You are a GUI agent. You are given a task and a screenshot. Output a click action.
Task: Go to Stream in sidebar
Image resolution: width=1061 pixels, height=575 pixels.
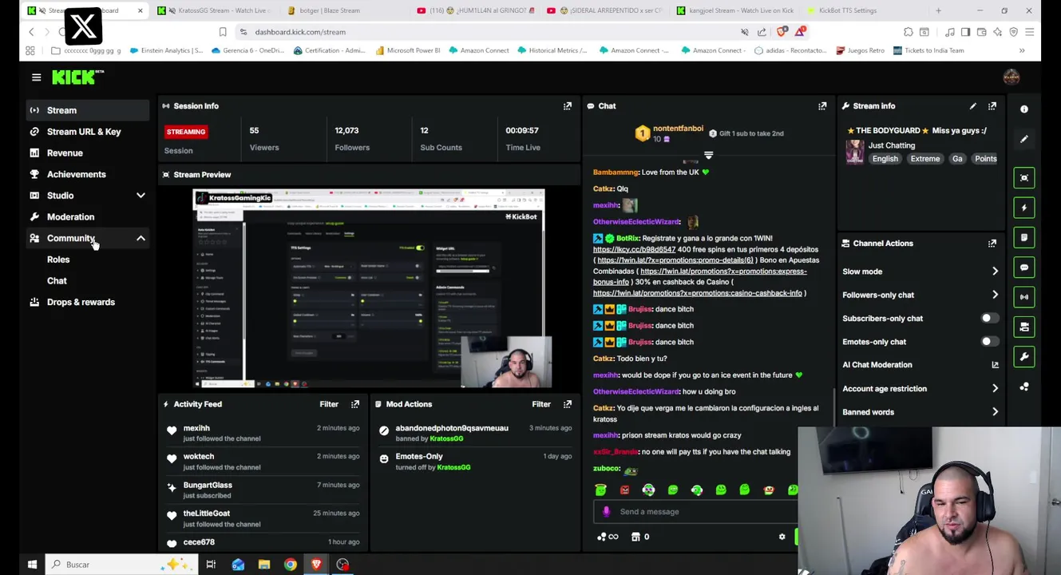coord(87,110)
